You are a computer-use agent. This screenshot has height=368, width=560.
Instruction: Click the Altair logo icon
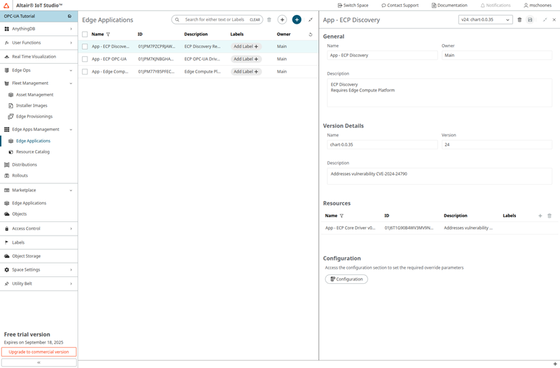[6, 5]
